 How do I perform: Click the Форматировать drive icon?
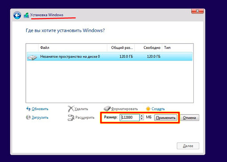(107, 108)
